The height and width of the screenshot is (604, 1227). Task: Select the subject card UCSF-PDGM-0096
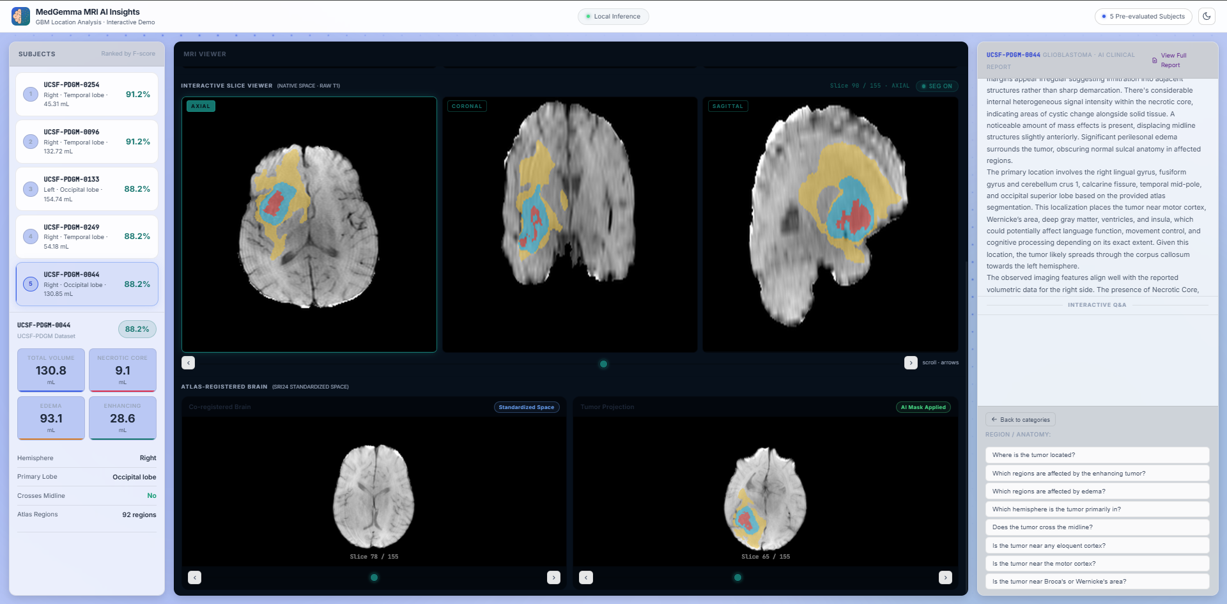pos(86,141)
